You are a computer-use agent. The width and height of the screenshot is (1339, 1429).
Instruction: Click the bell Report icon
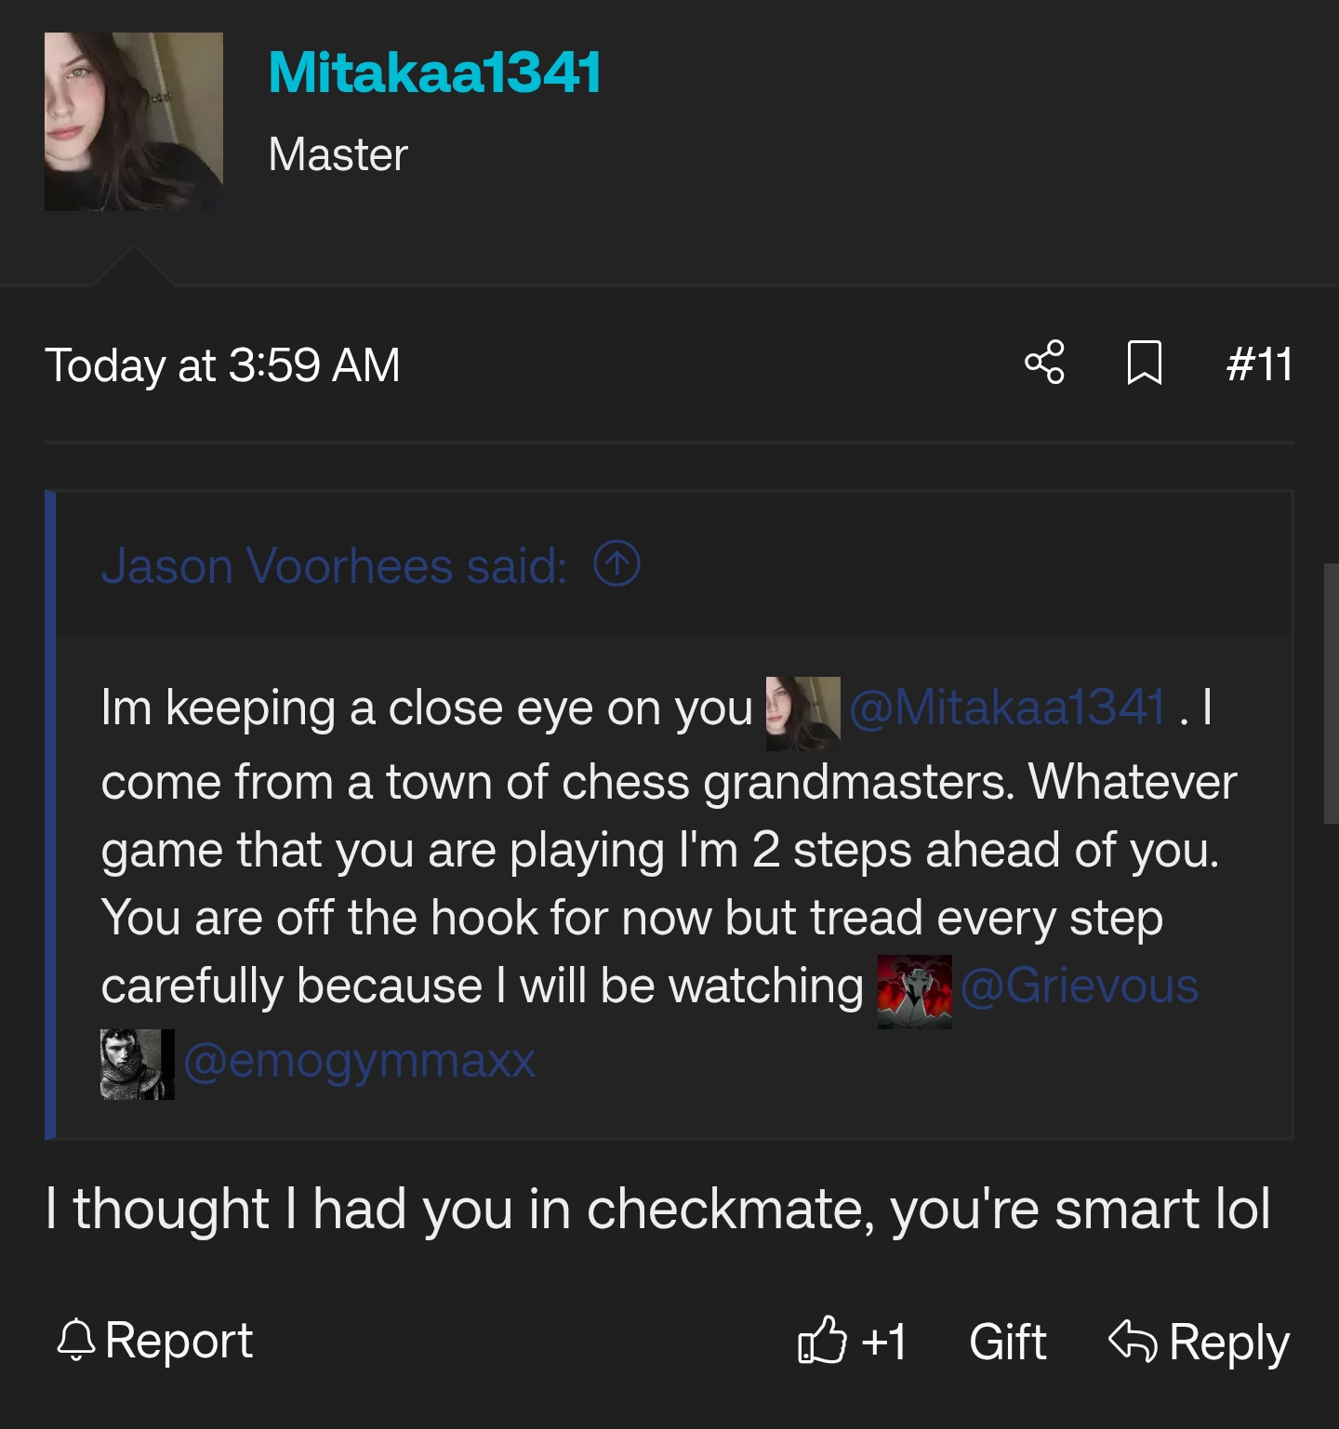(76, 1341)
